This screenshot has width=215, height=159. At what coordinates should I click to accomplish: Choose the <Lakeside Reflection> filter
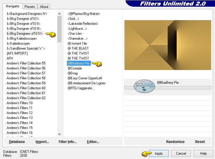click(83, 24)
